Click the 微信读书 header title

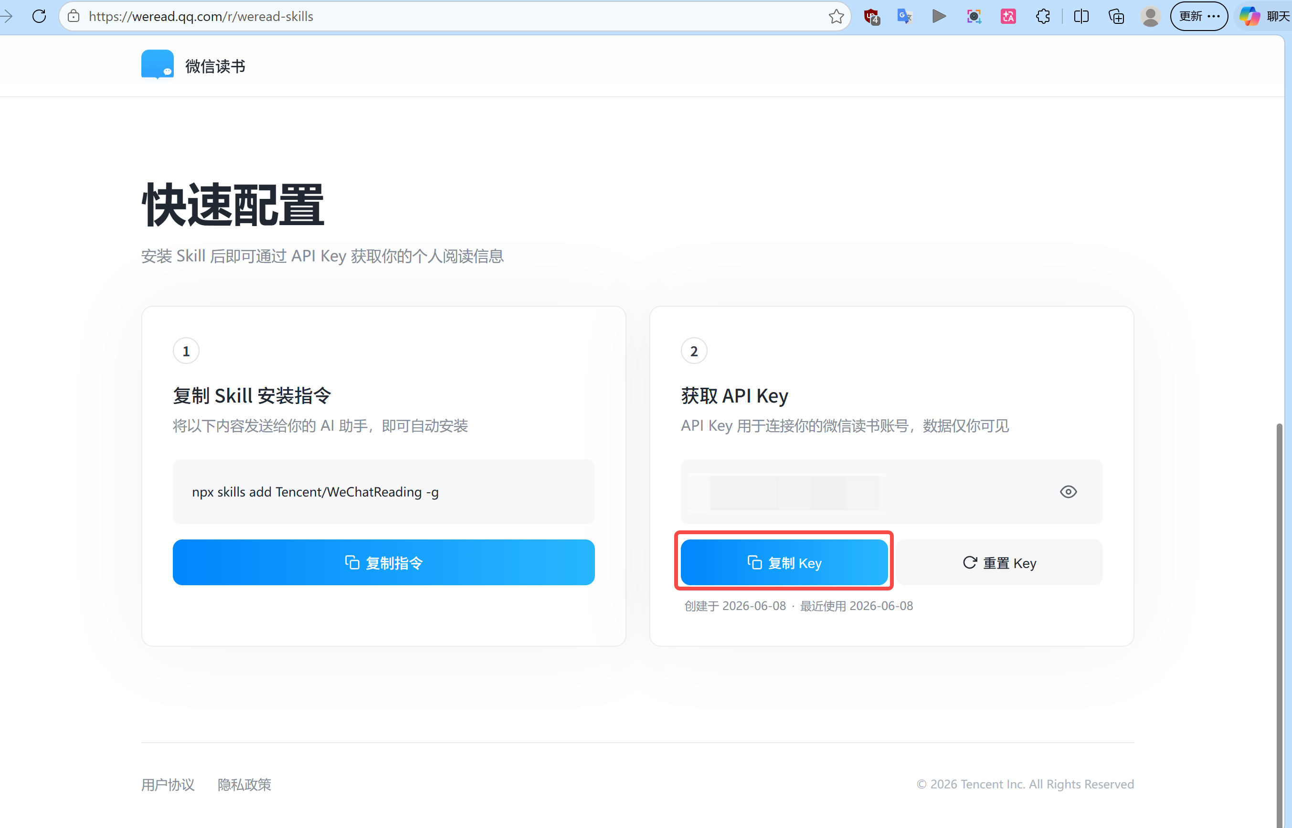point(215,66)
